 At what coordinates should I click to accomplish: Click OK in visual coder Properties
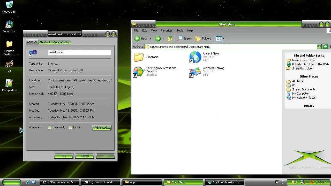64,156
